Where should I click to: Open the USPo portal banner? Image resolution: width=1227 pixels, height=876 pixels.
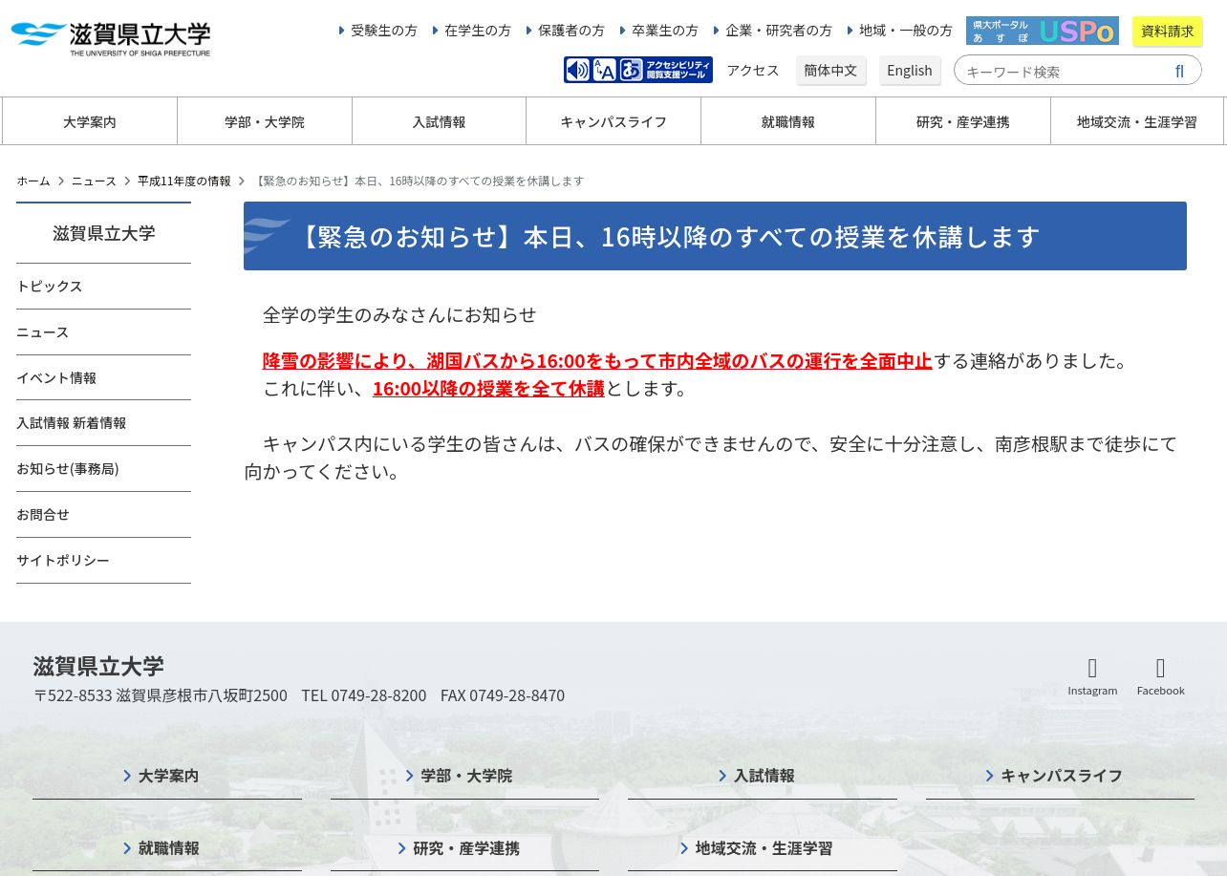[x=1043, y=31]
